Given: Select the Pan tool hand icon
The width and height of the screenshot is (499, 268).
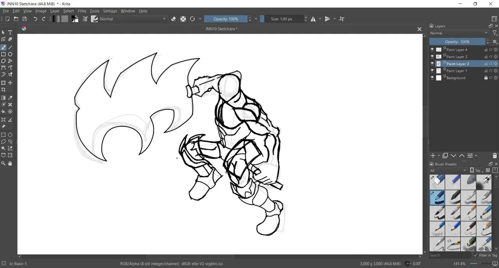Looking at the screenshot, I should (10, 163).
